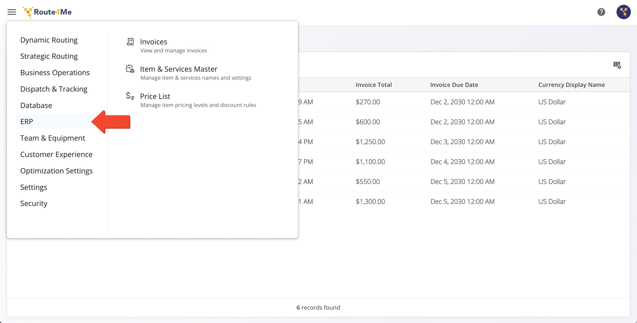Select Security in the navigation menu
The image size is (637, 323).
click(34, 204)
